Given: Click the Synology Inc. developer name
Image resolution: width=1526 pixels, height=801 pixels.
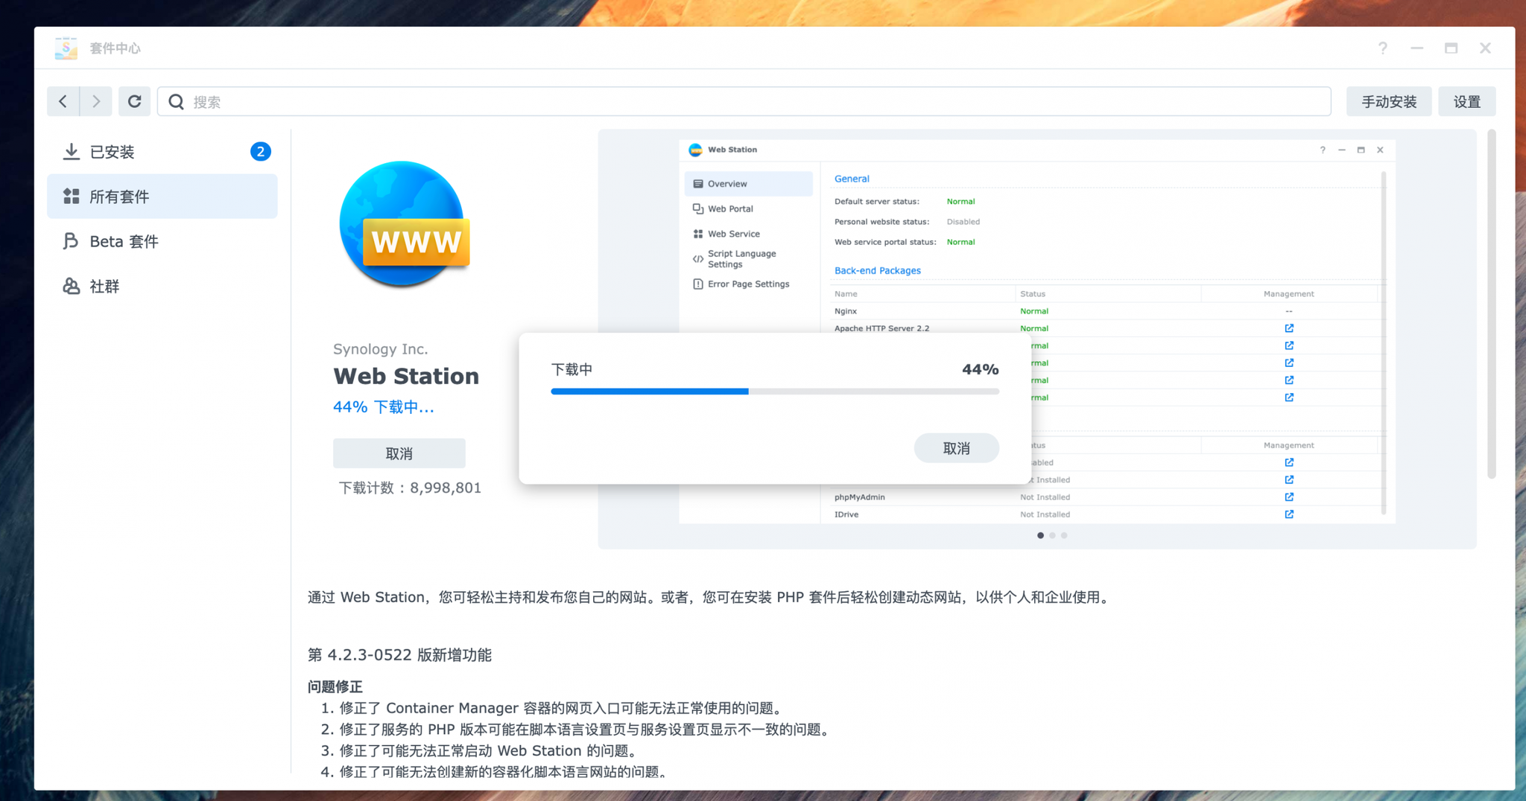Looking at the screenshot, I should 380,349.
